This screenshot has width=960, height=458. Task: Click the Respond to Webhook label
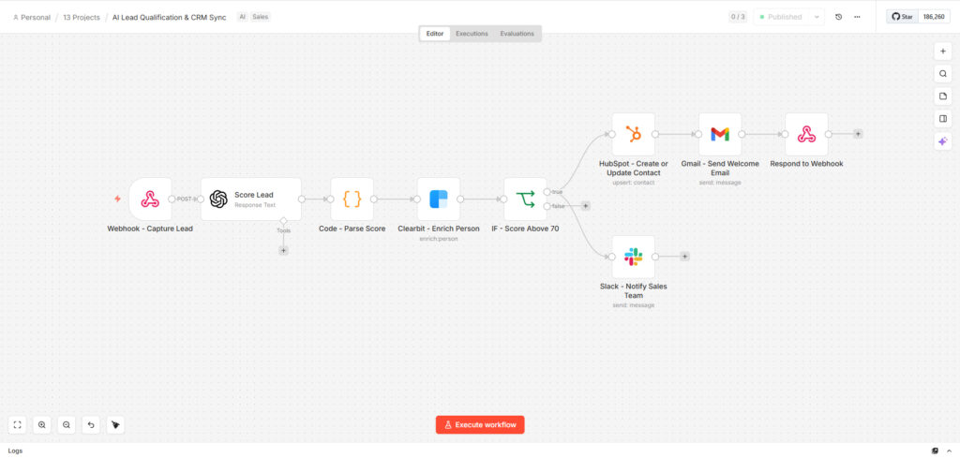(806, 164)
